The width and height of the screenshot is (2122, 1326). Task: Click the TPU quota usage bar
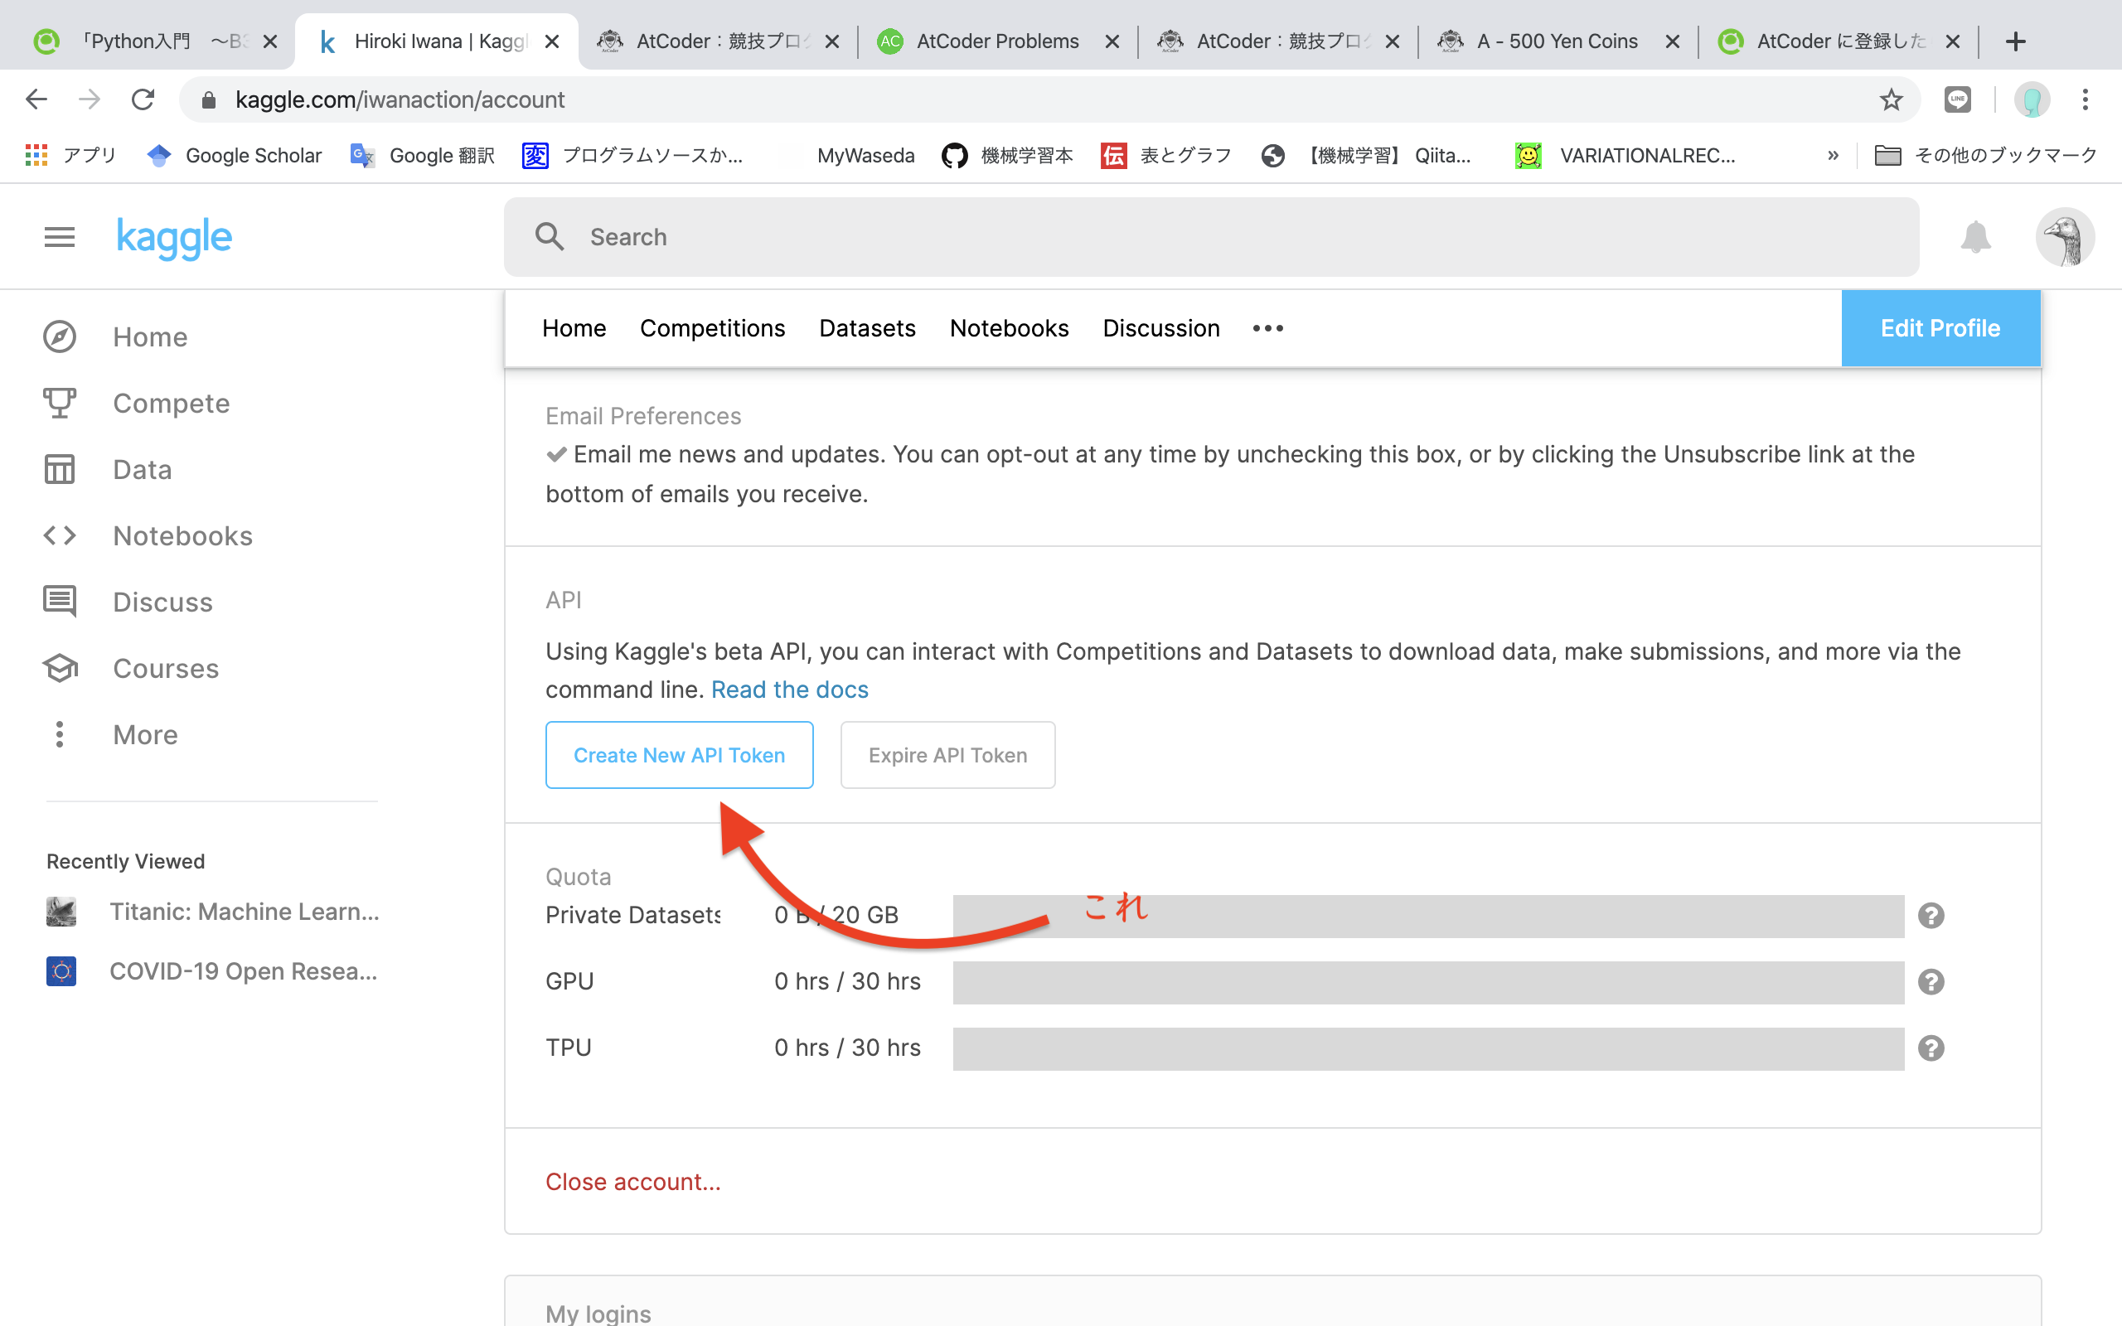[x=1427, y=1048]
